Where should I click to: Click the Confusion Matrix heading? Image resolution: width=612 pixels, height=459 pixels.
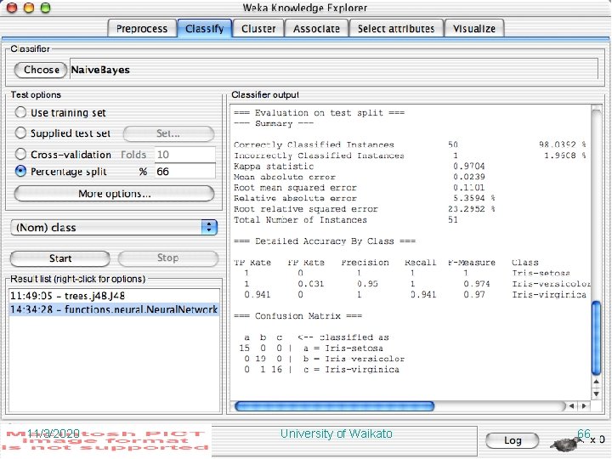pyautogui.click(x=297, y=315)
